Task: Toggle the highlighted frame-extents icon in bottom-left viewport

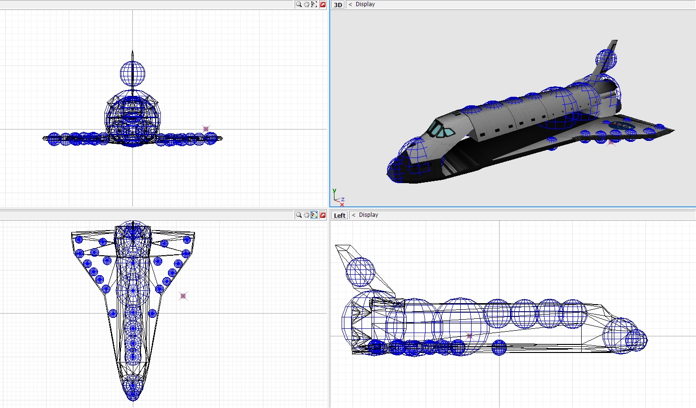Action: point(314,215)
